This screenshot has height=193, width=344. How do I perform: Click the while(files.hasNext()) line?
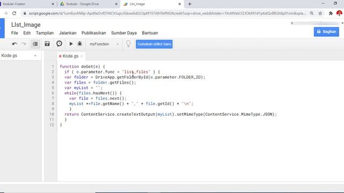click(93, 93)
